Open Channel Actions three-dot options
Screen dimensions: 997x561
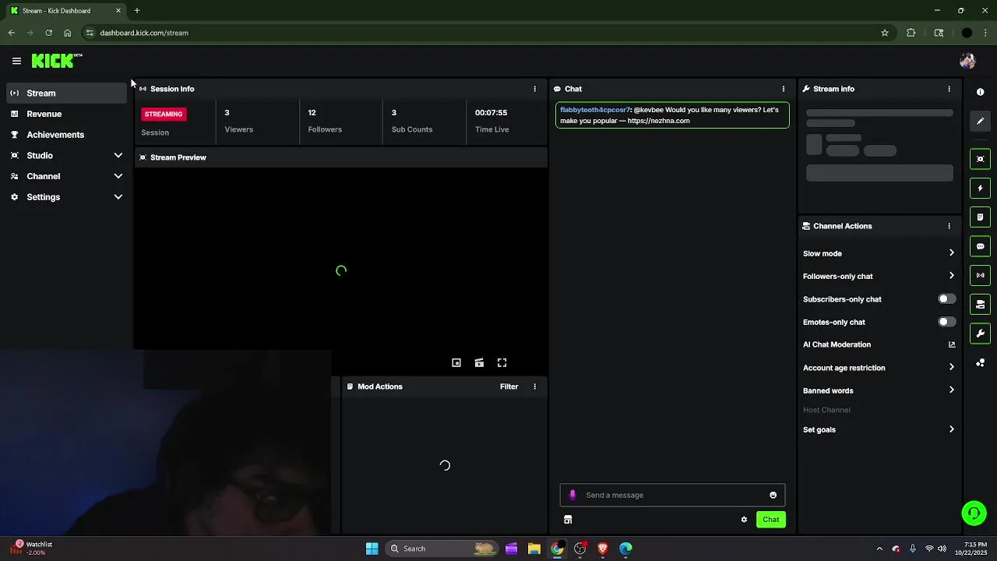pyautogui.click(x=949, y=226)
